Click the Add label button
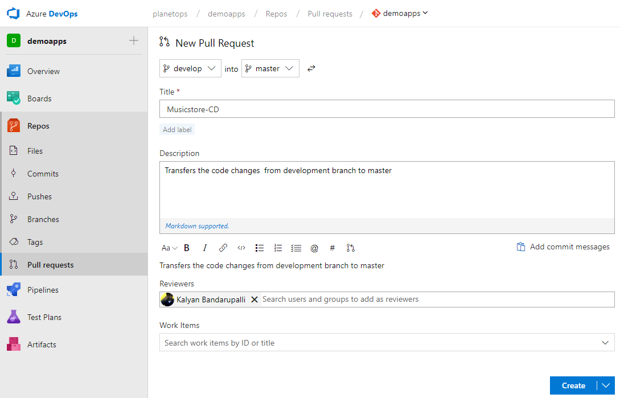The height and width of the screenshot is (398, 620). click(x=177, y=129)
